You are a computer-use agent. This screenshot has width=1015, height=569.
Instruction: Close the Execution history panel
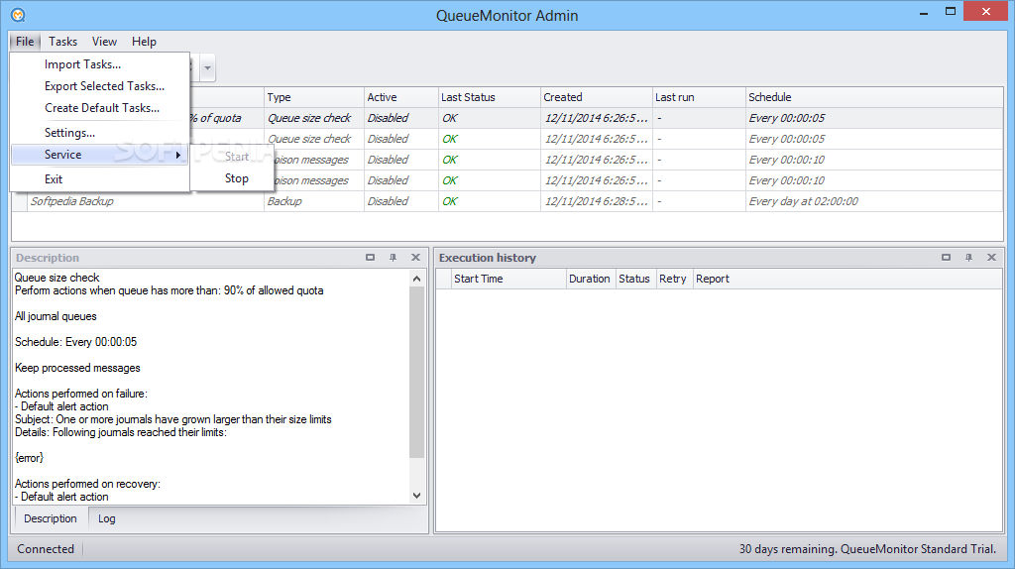click(991, 258)
